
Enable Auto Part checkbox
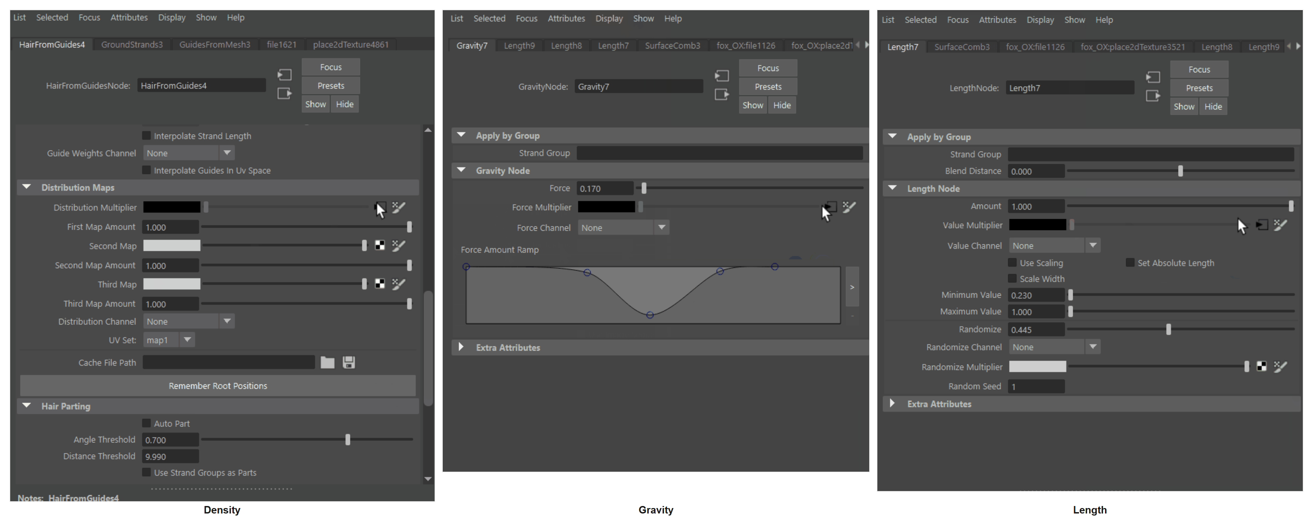pyautogui.click(x=146, y=423)
